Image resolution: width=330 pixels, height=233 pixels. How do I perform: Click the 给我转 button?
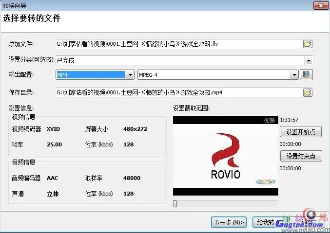(266, 222)
